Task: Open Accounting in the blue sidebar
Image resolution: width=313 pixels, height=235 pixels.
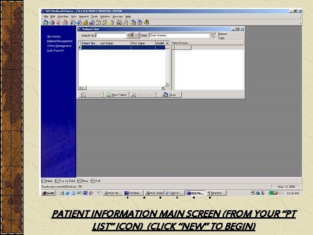Action: tap(54, 37)
